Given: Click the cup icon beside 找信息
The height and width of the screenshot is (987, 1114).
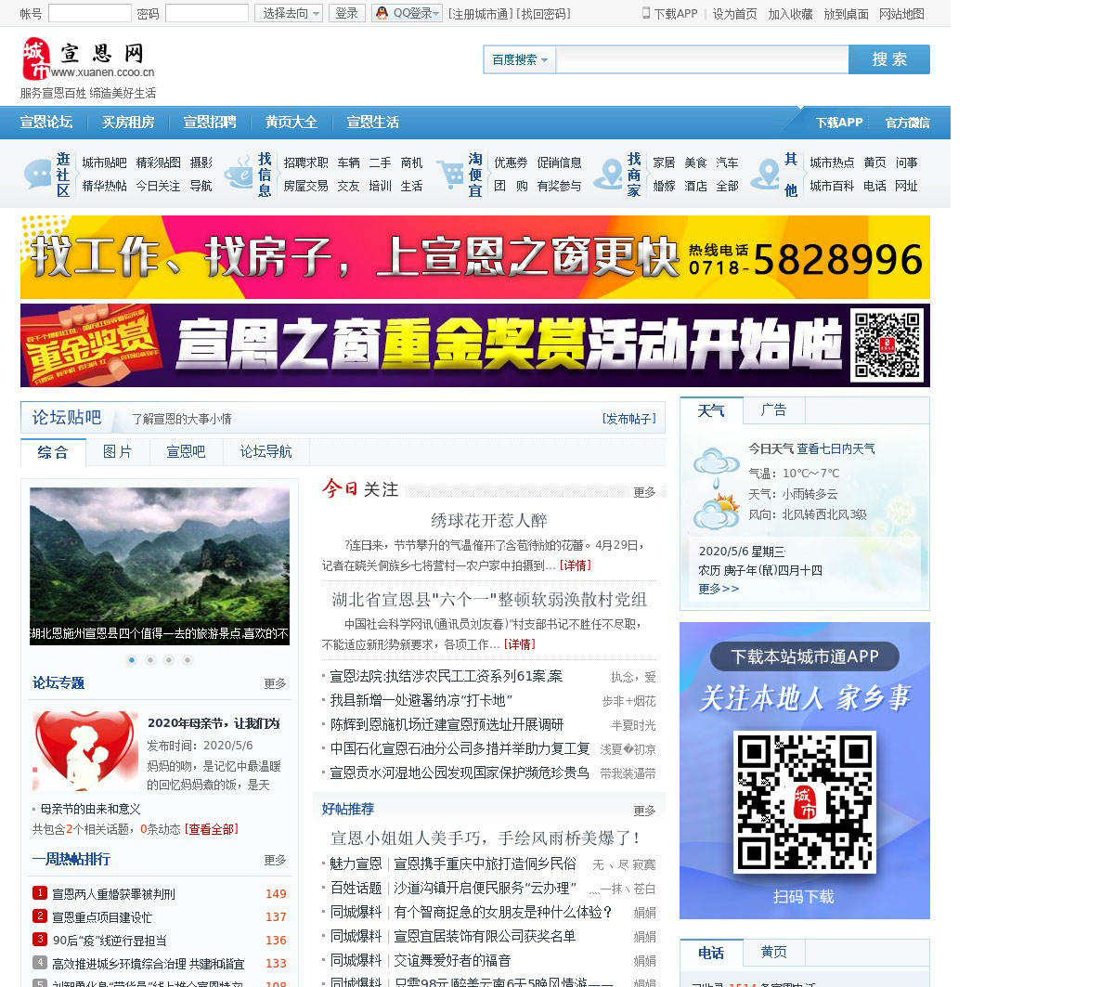Looking at the screenshot, I should (x=239, y=175).
